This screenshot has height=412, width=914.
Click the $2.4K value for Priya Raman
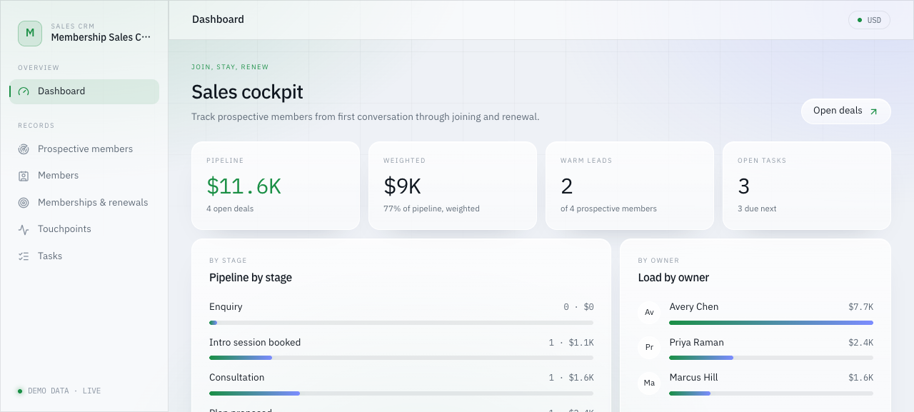click(861, 343)
